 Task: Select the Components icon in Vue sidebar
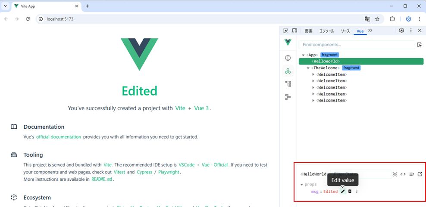pyautogui.click(x=288, y=71)
